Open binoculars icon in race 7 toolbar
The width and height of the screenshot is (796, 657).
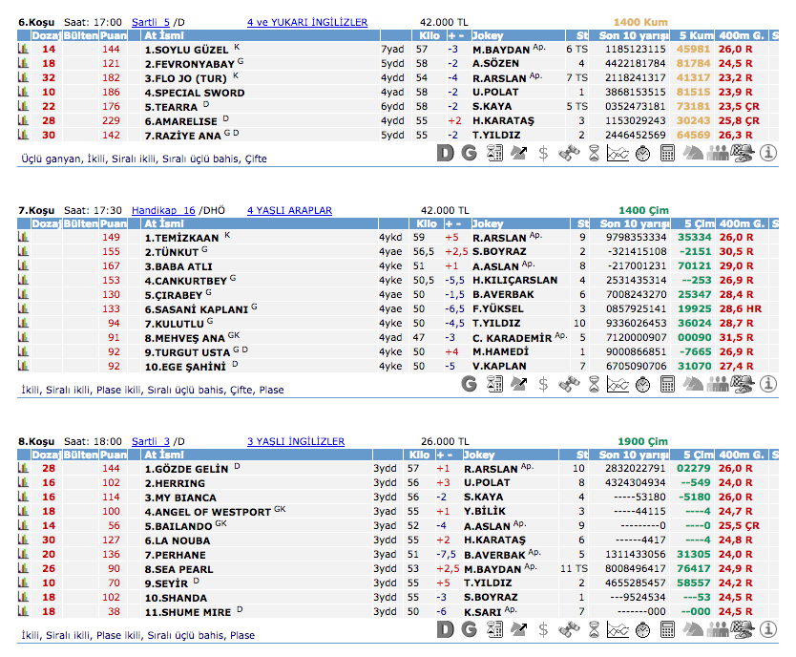570,384
